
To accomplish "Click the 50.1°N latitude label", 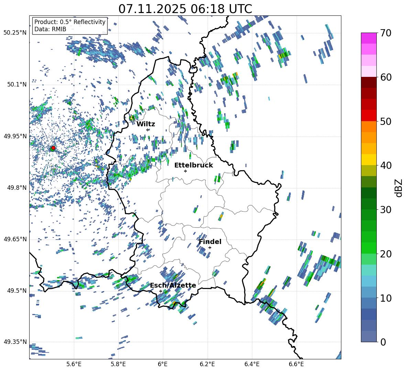I will (16, 85).
